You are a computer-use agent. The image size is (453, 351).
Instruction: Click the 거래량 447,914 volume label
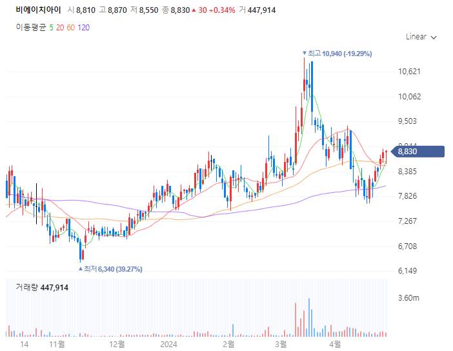[x=42, y=287]
